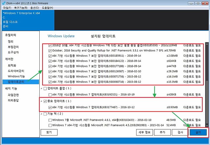Uncheck the KB3185330 October 2016 rollup checkbox
The image size is (210, 145).
[50, 46]
